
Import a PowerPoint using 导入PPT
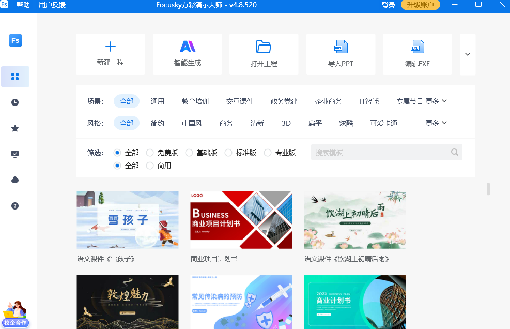(x=340, y=54)
